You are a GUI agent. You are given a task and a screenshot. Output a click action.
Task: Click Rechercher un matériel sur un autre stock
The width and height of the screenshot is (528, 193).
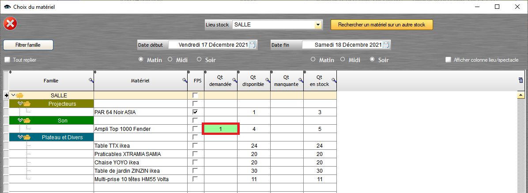pyautogui.click(x=381, y=25)
